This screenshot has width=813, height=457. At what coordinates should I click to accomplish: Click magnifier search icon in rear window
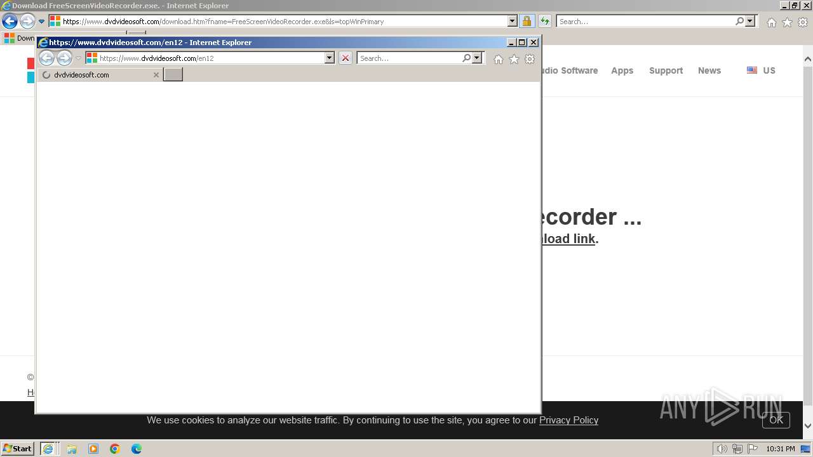pos(739,21)
